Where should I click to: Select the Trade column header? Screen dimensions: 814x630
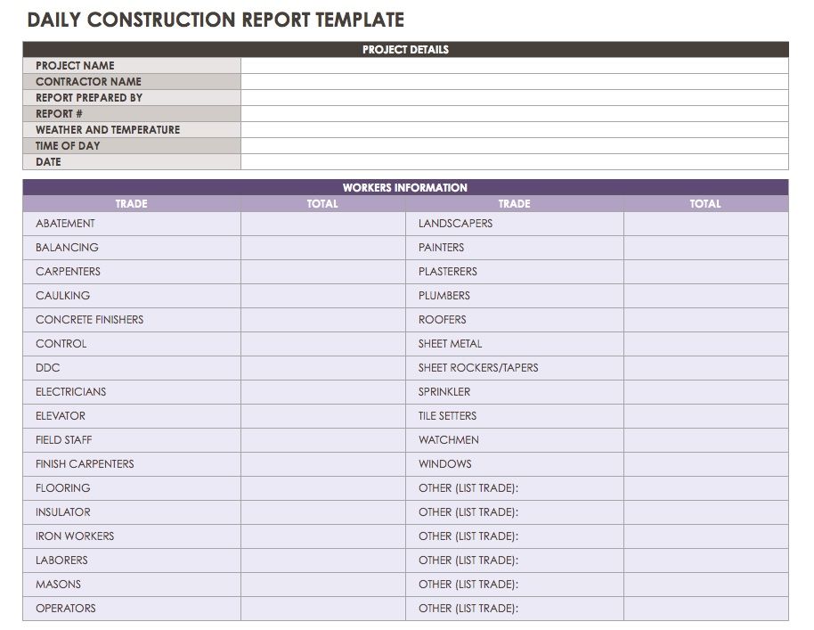pos(131,203)
